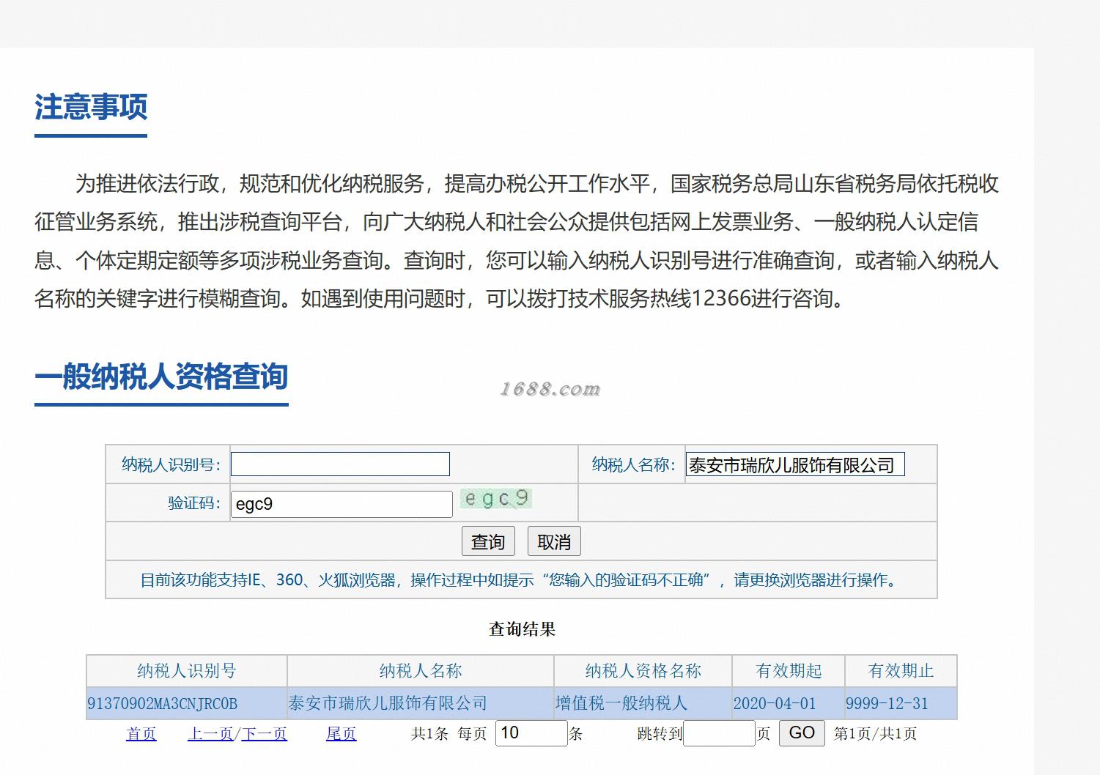Click the 纳税人名称 input field

click(x=795, y=464)
